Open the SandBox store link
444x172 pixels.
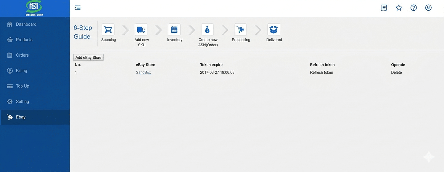[143, 72]
